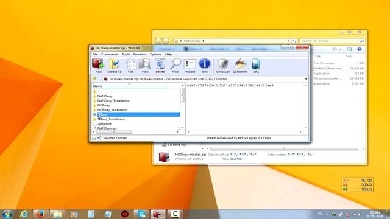The width and height of the screenshot is (390, 219).
Task: Click the View file icon
Action: click(145, 66)
